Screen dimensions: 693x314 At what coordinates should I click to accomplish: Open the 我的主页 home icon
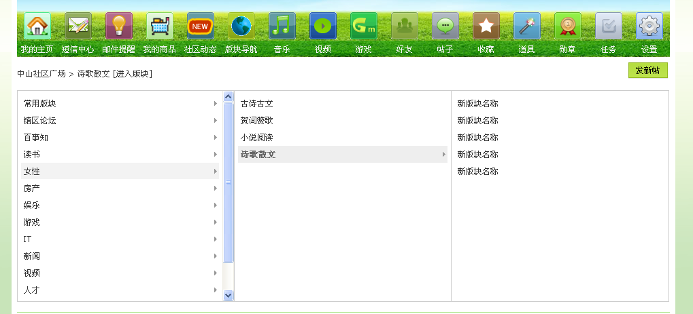pos(37,26)
